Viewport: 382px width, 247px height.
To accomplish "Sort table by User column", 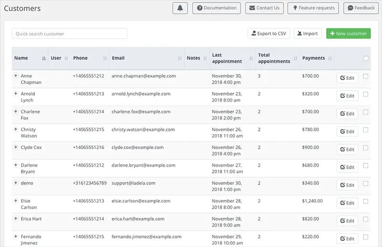I will [x=60, y=58].
